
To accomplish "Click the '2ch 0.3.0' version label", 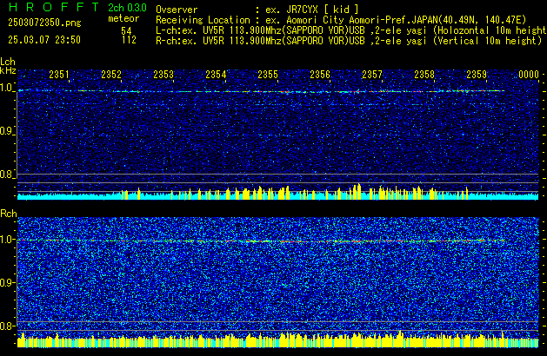I will click(x=127, y=7).
